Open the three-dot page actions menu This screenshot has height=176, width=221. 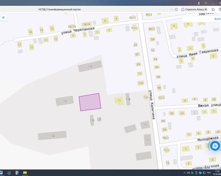click(172, 9)
